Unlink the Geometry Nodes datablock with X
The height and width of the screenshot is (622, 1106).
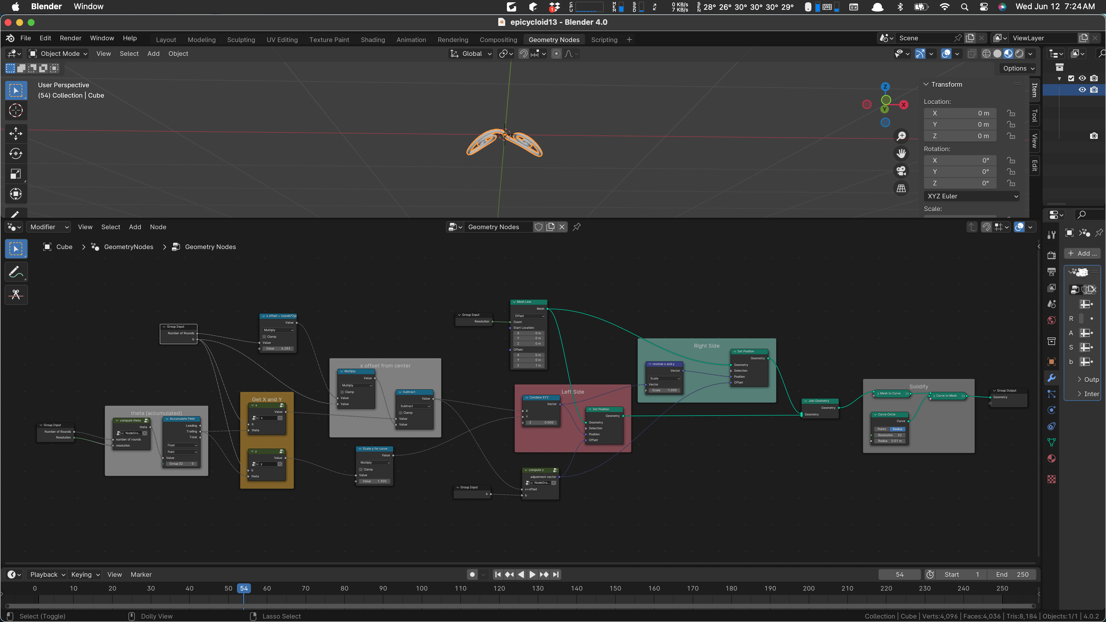562,227
